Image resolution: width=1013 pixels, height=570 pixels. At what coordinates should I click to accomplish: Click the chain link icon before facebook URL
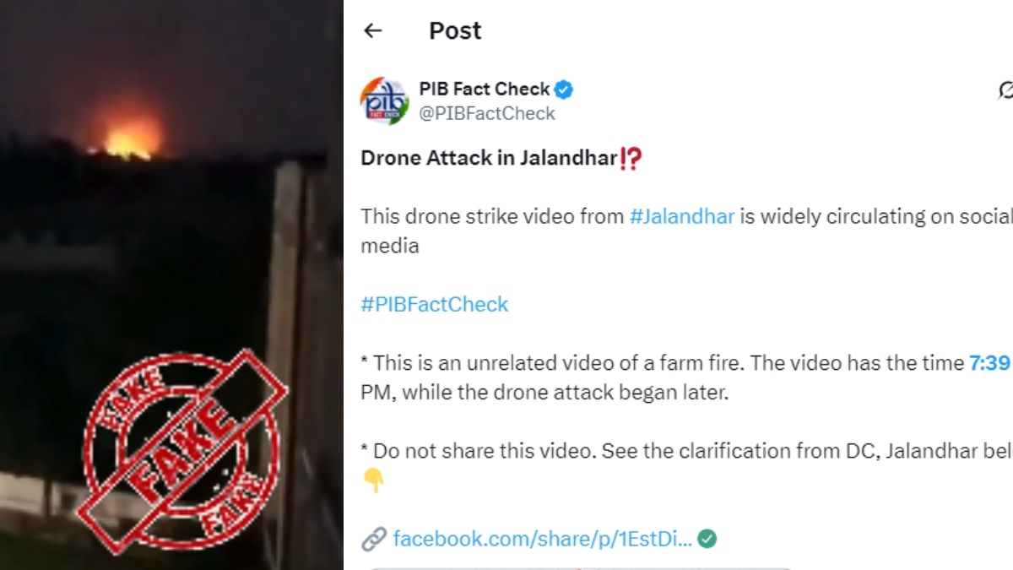point(373,539)
